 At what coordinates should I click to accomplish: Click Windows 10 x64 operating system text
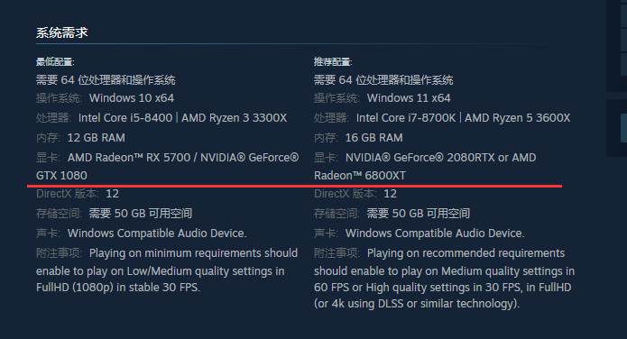(x=132, y=98)
